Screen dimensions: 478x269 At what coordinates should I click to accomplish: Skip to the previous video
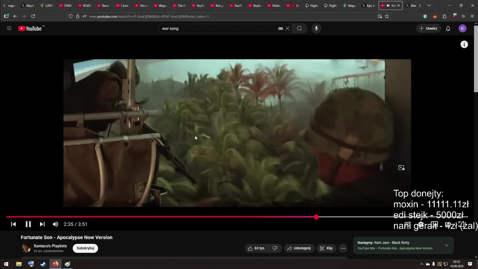[x=13, y=224]
